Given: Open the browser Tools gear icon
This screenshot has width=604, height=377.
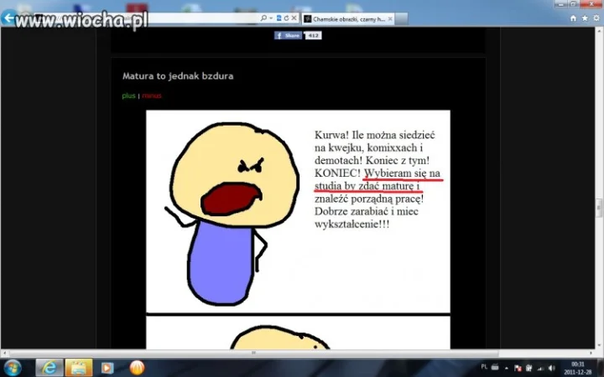Looking at the screenshot, I should (x=596, y=18).
